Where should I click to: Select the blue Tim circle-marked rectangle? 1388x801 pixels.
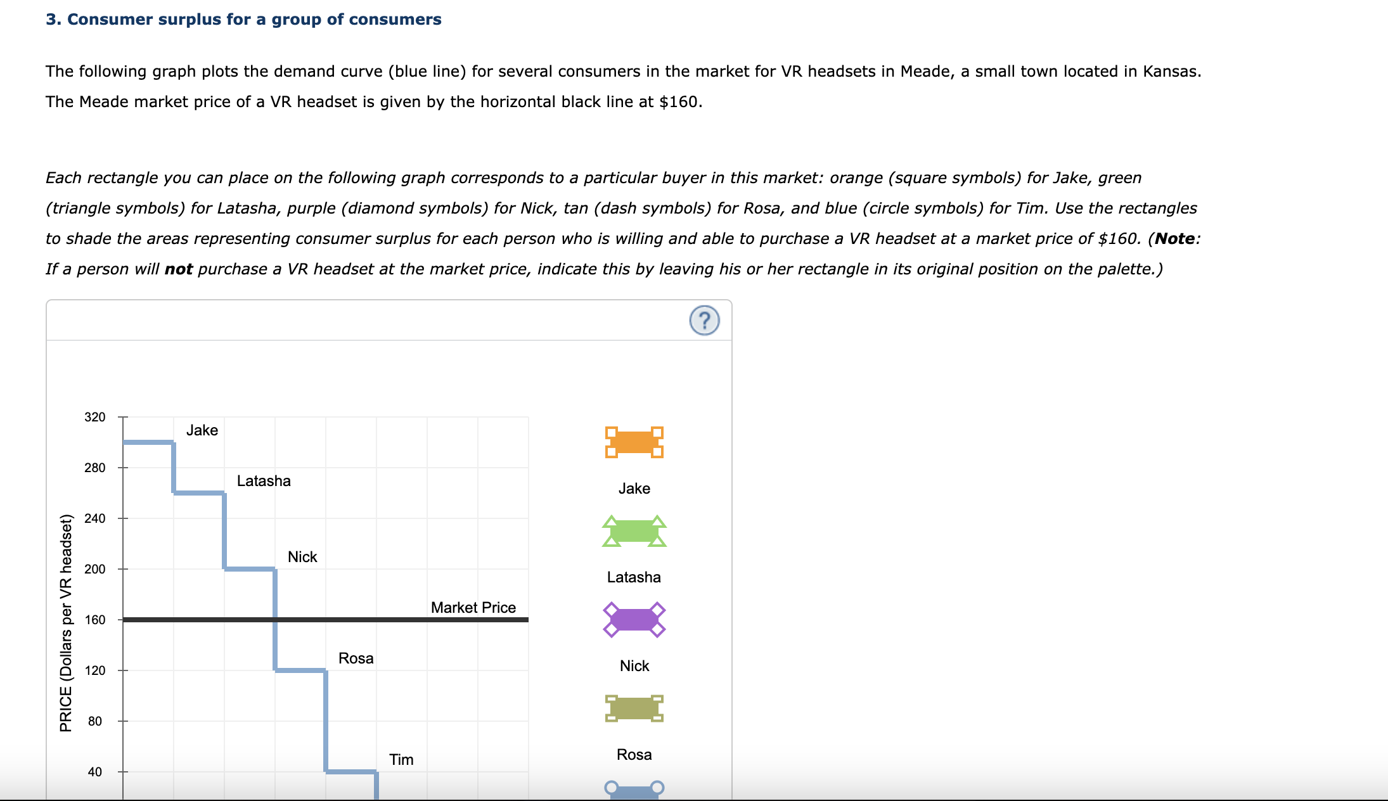pyautogui.click(x=633, y=792)
